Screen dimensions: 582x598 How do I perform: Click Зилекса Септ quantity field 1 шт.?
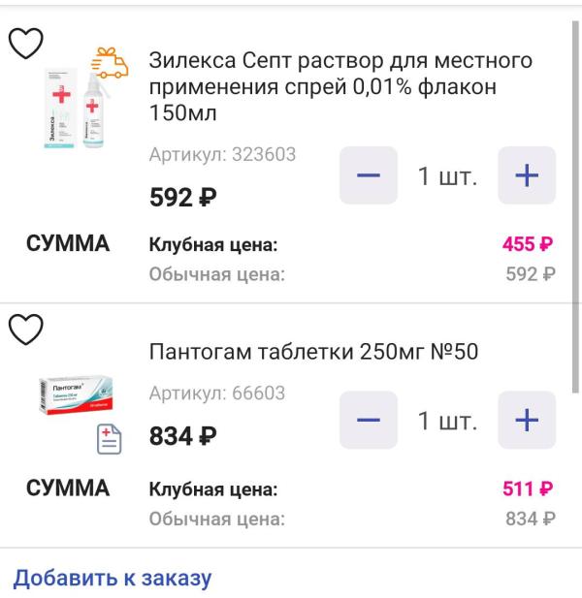click(447, 176)
